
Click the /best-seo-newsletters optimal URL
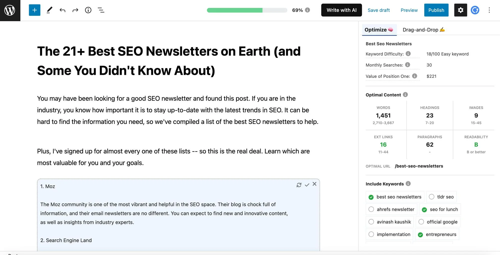[419, 166]
